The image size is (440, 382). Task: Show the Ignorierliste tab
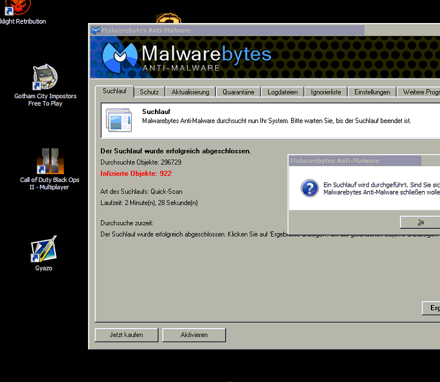[x=326, y=92]
